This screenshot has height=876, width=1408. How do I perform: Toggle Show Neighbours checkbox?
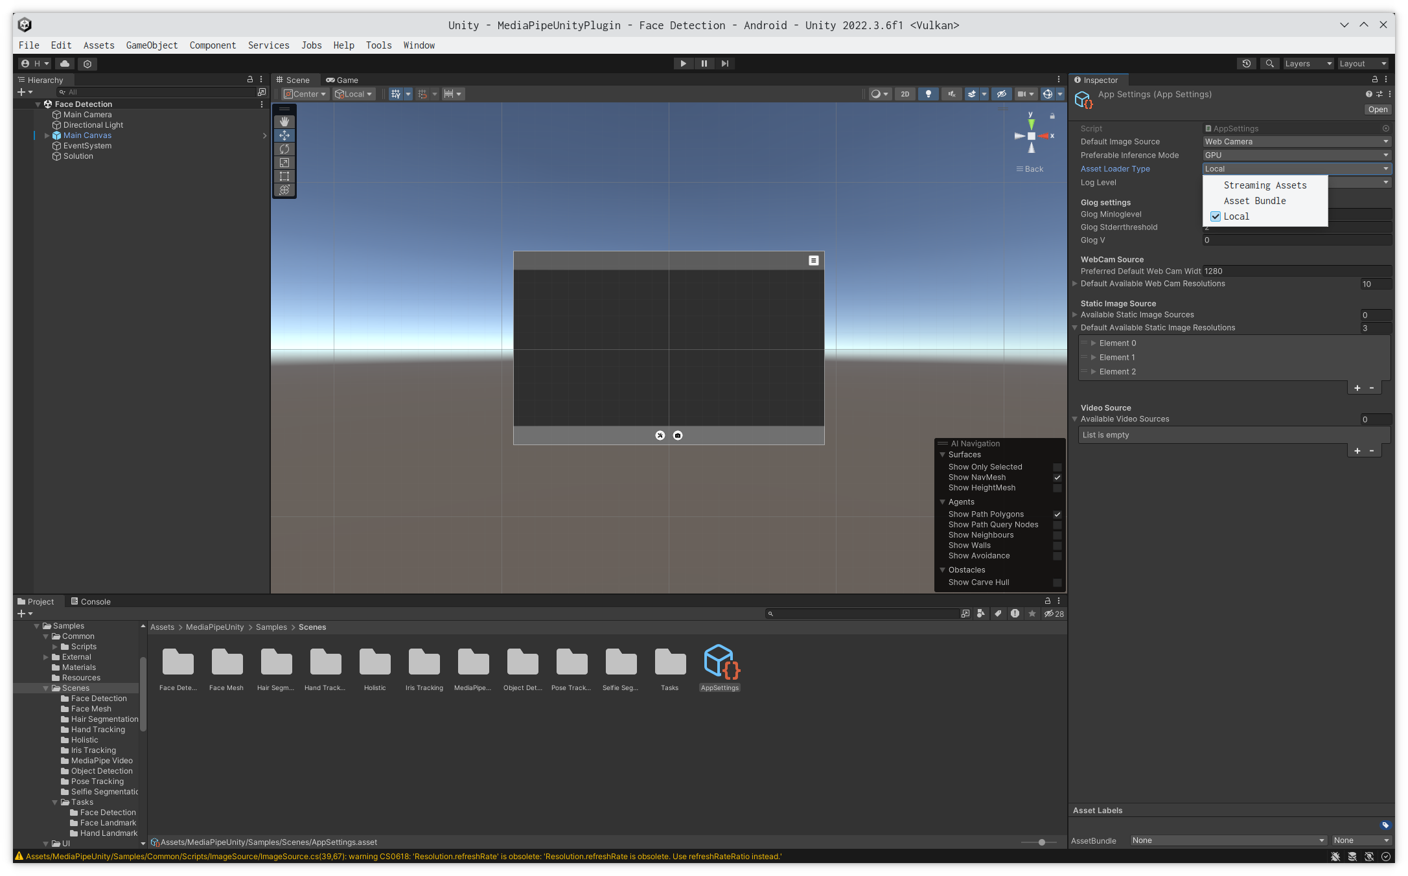(1057, 535)
